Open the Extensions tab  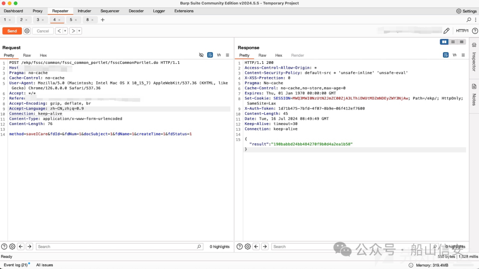(184, 11)
